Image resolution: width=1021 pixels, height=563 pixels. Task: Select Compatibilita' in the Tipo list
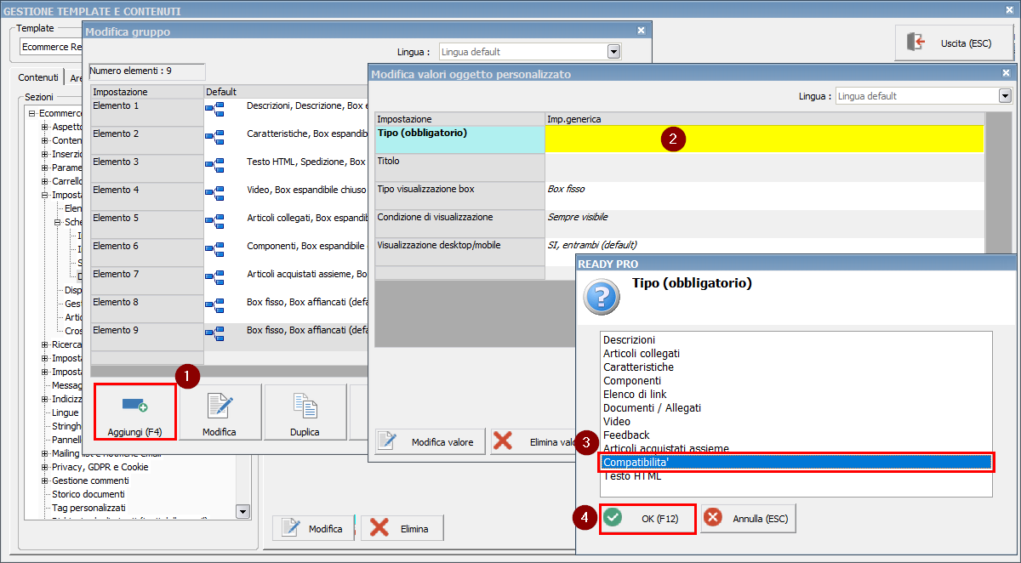pos(796,463)
